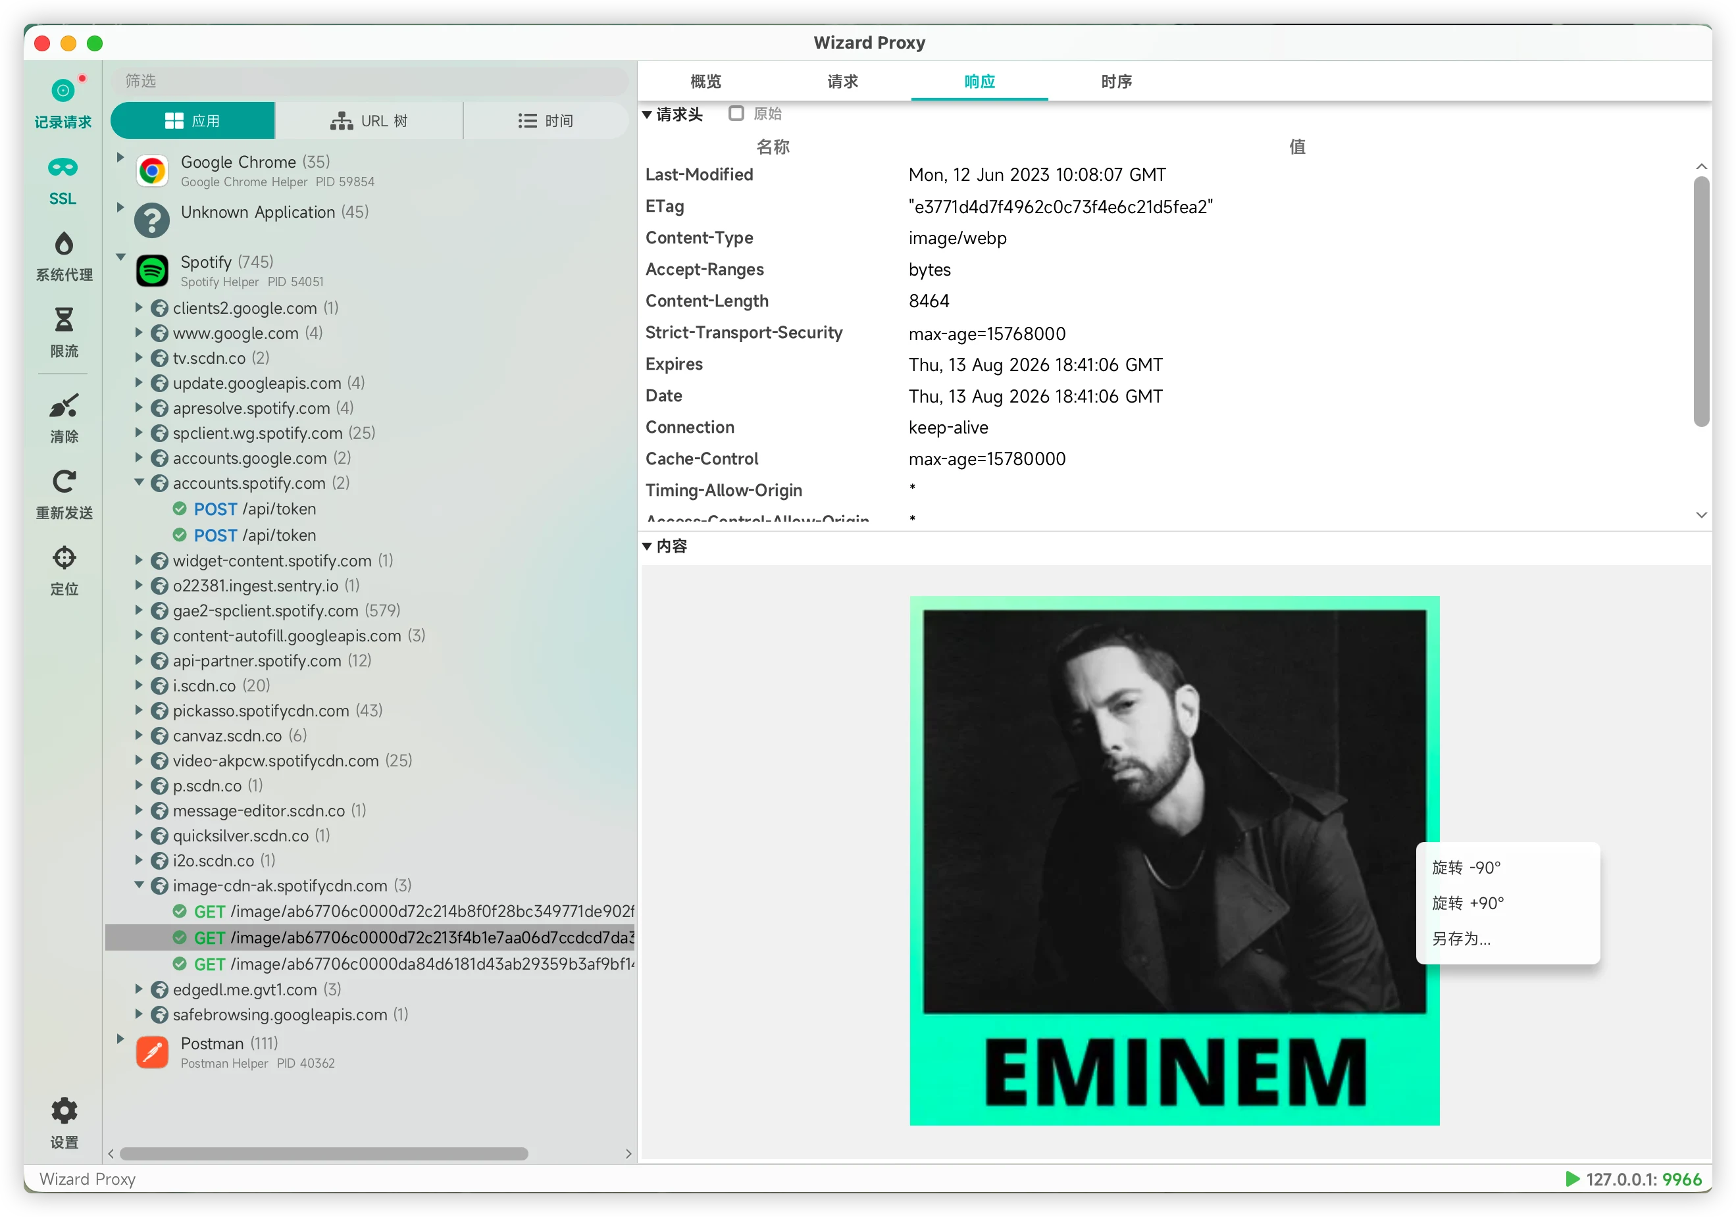Image resolution: width=1736 pixels, height=1217 pixels.
Task: Collapse the headers section triangle
Action: [x=648, y=115]
